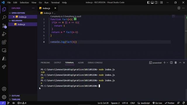Open the Customize Layout control
Image resolution: width=187 pixels, height=105 pixels.
pos(162,3)
